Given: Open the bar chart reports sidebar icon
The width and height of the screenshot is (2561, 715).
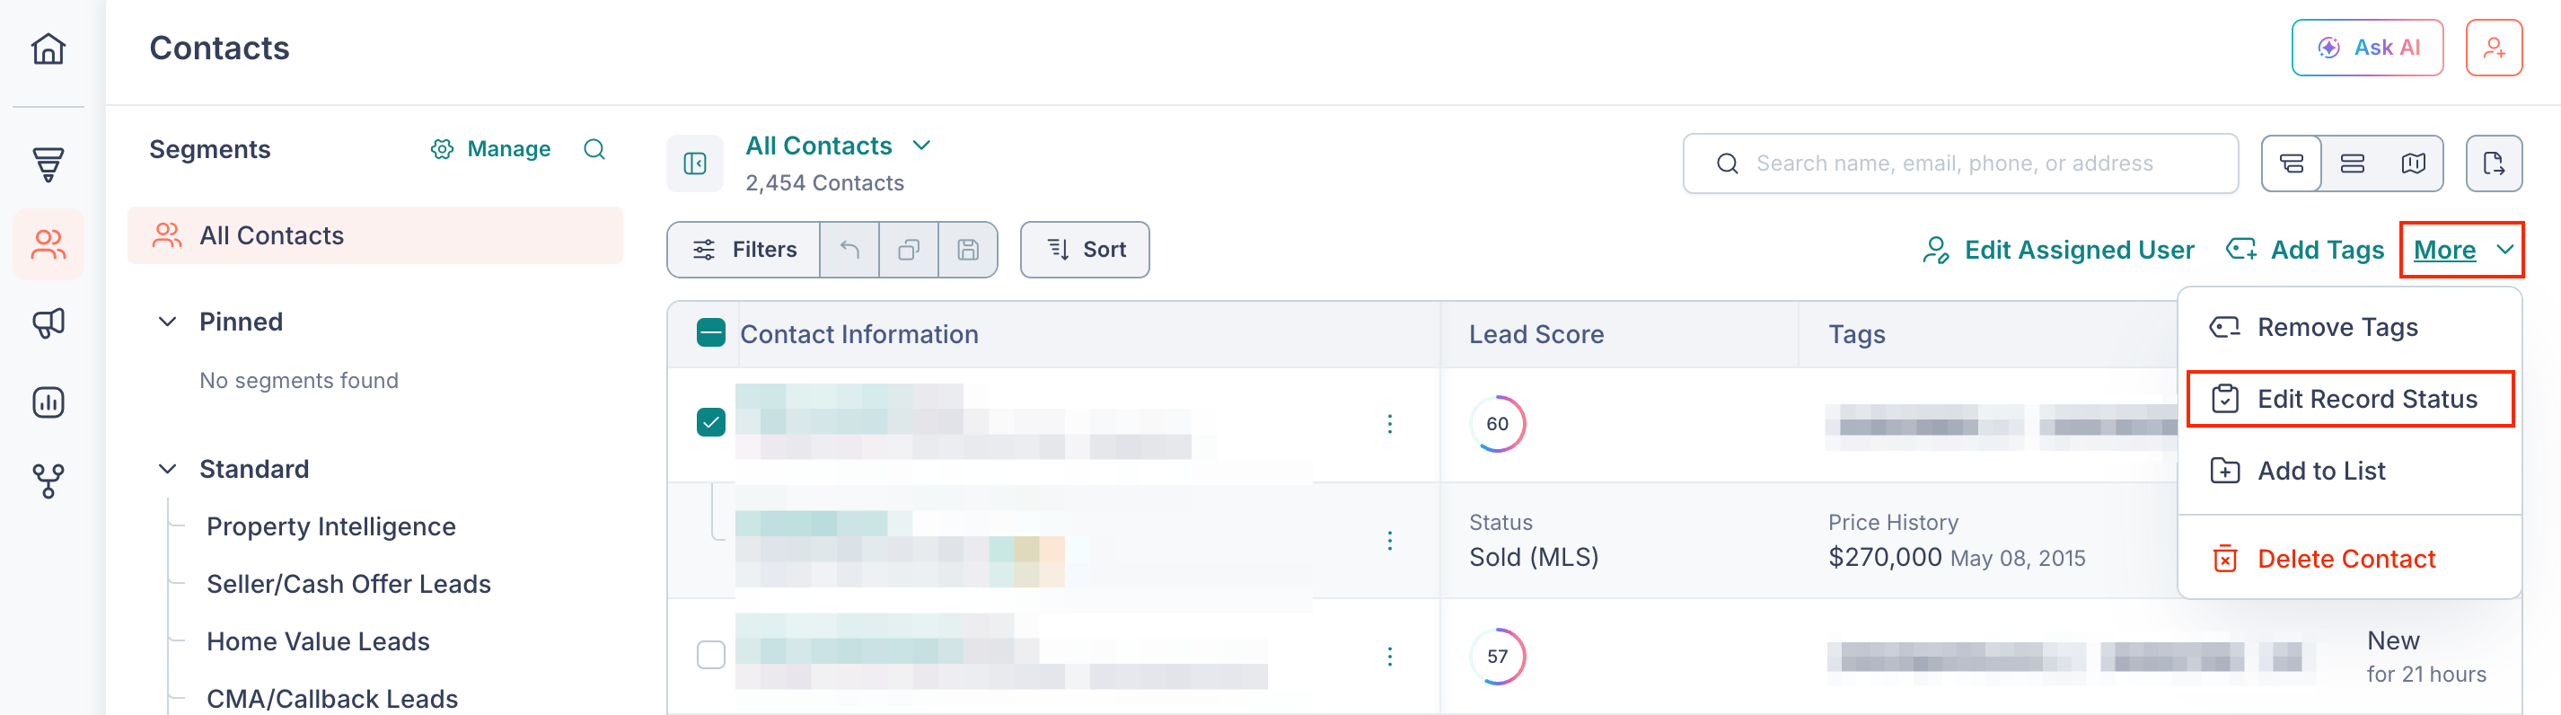Looking at the screenshot, I should [x=48, y=402].
